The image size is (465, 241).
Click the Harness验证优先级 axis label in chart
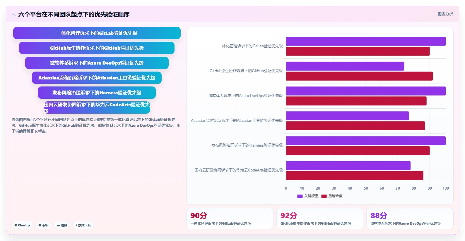coord(247,145)
